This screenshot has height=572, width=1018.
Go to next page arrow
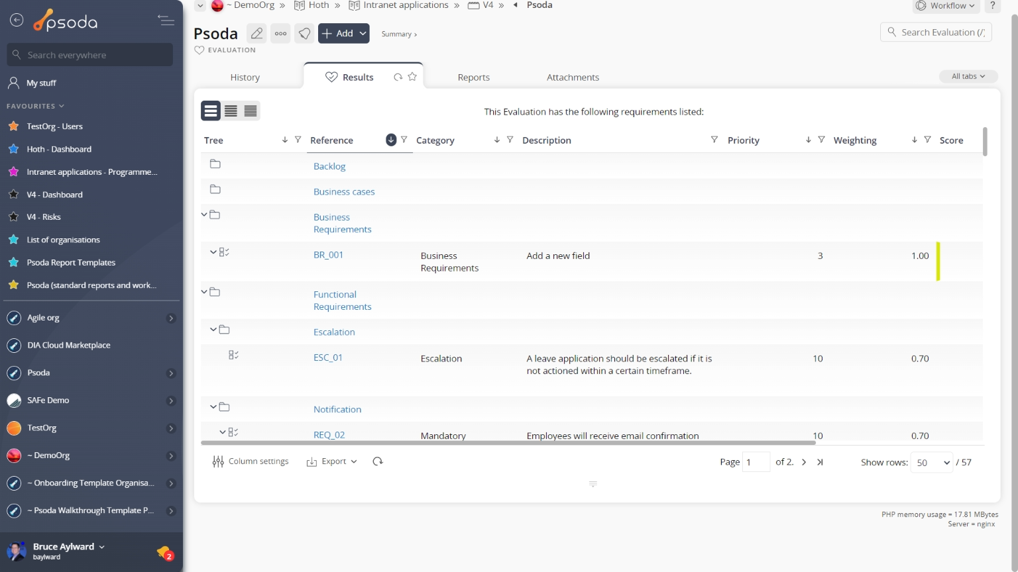[x=804, y=462]
